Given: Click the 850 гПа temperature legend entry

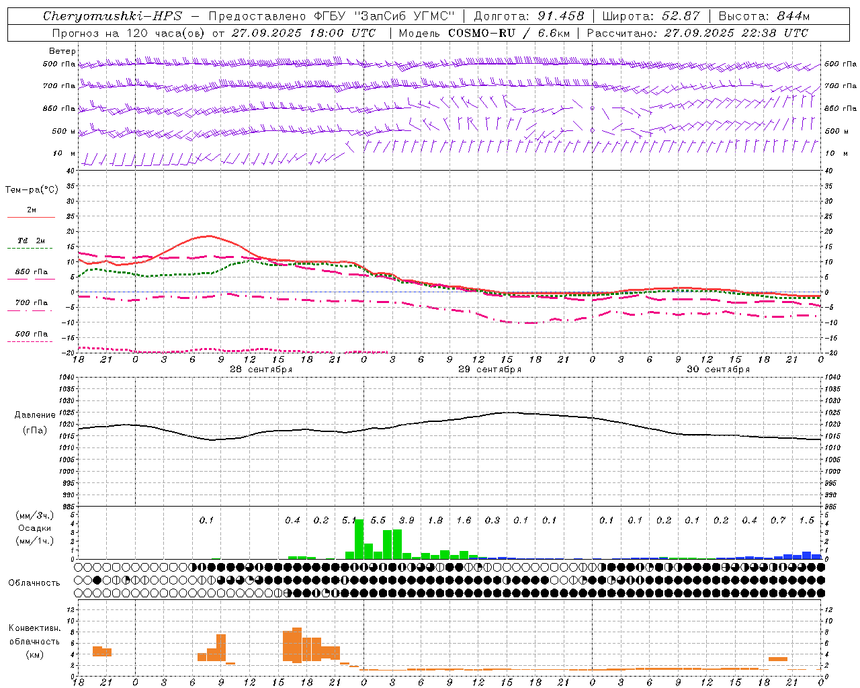Looking at the screenshot, I should click(32, 275).
